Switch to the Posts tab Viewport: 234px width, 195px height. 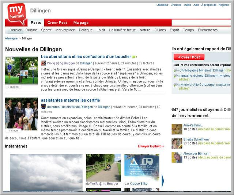tap(36, 23)
